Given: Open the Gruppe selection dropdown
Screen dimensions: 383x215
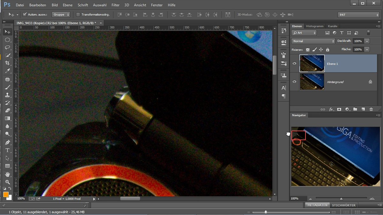Looking at the screenshot, I should point(61,14).
